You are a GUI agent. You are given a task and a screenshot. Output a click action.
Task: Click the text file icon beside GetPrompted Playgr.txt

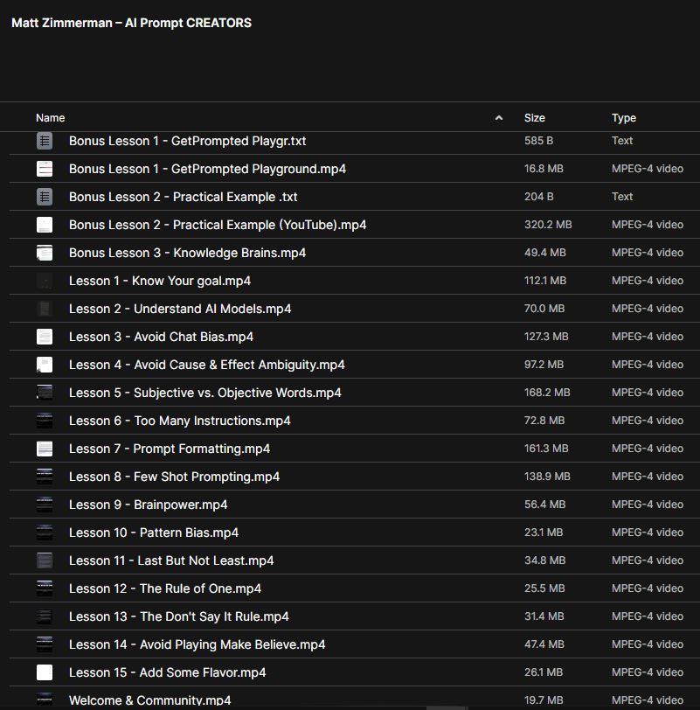[45, 141]
